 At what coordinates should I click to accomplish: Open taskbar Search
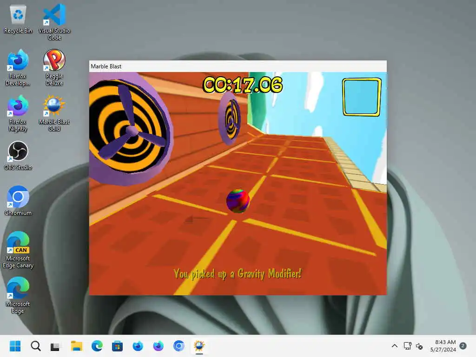(x=35, y=346)
